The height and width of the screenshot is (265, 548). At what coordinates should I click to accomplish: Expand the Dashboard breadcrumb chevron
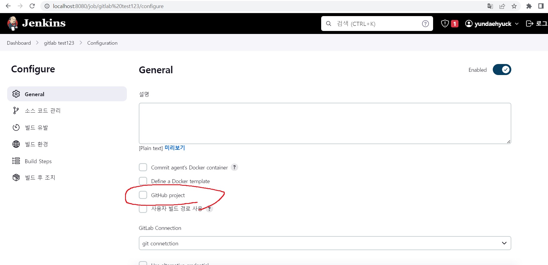pos(37,43)
